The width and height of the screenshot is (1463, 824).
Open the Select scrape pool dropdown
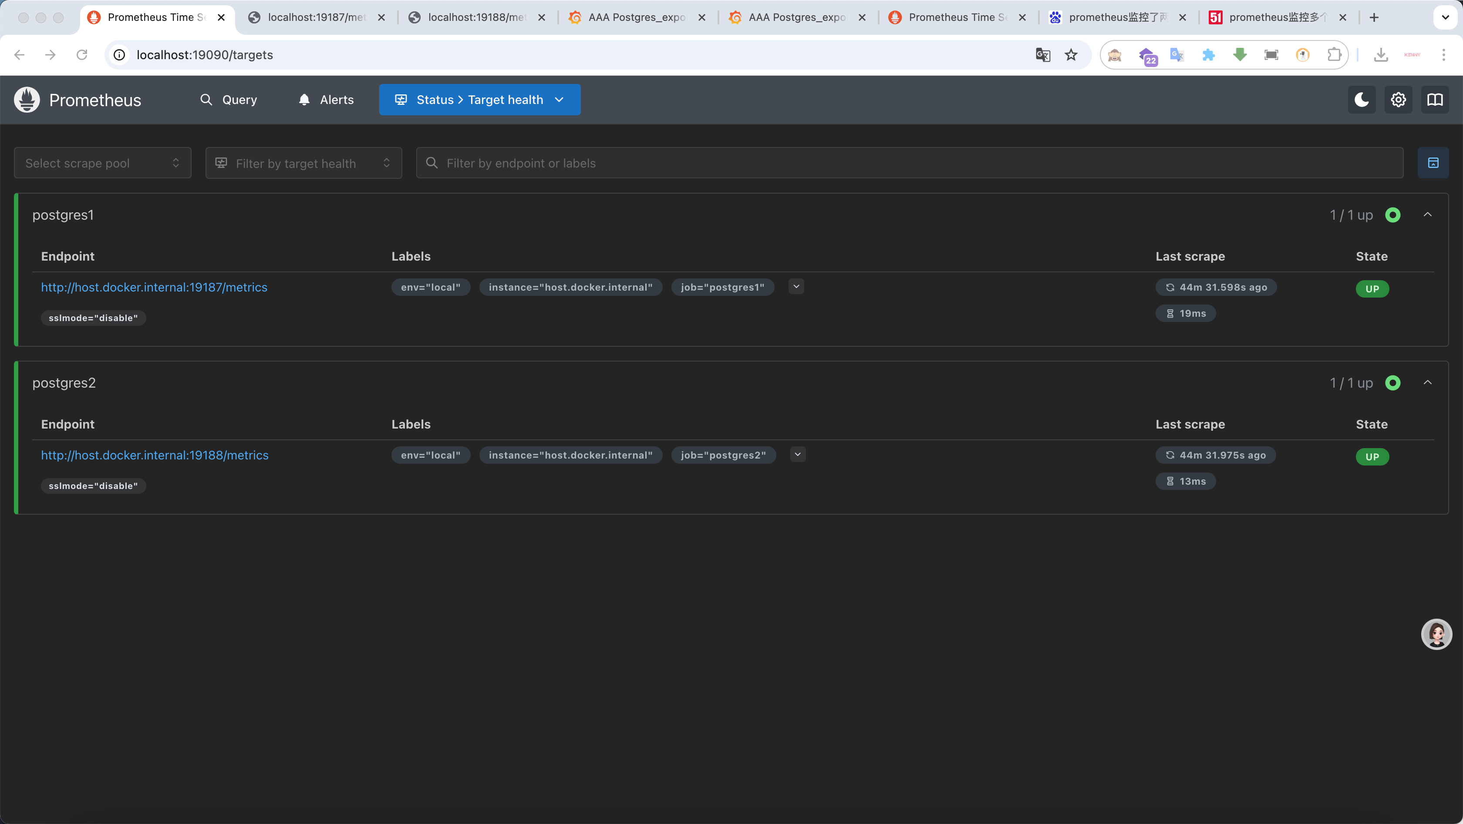(x=103, y=163)
